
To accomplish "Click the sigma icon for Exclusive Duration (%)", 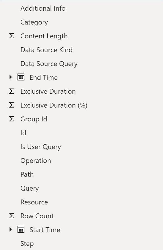I will (x=11, y=105).
